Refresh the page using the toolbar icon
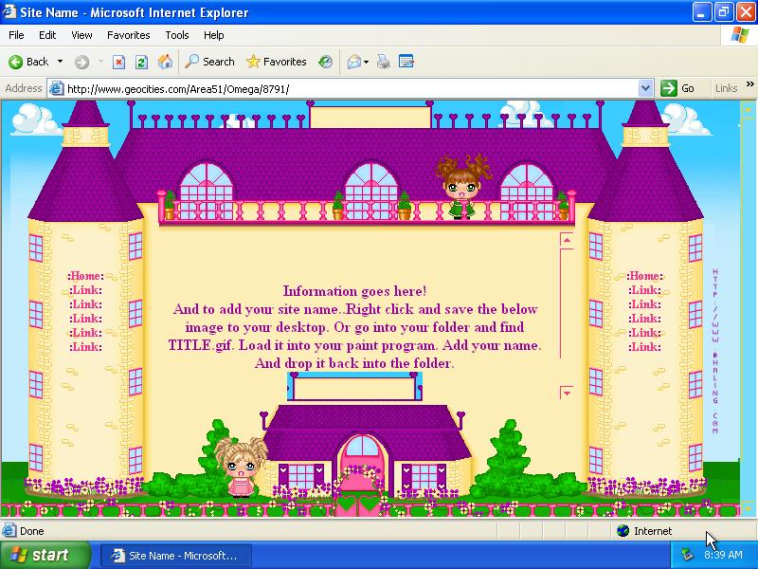758x569 pixels. click(x=141, y=62)
